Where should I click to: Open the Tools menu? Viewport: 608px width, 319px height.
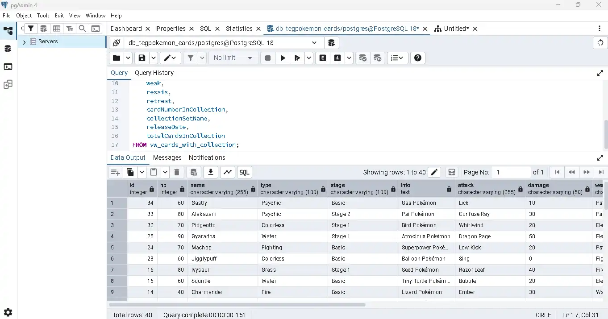[x=43, y=15]
